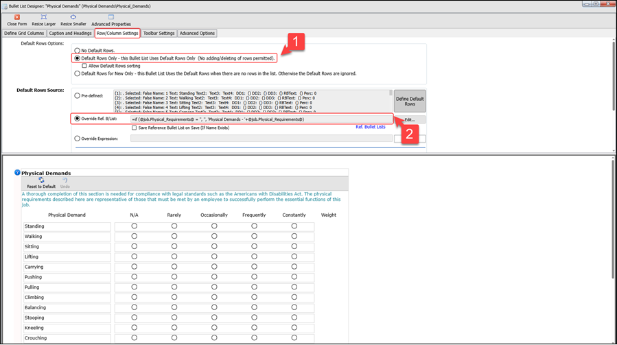The width and height of the screenshot is (617, 345).
Task: Click the Walking row text cell
Action: [67, 237]
